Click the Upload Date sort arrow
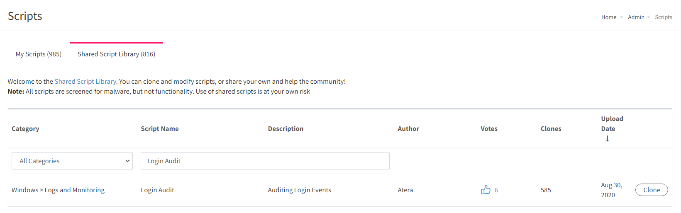This screenshot has height=213, width=681. pyautogui.click(x=607, y=139)
